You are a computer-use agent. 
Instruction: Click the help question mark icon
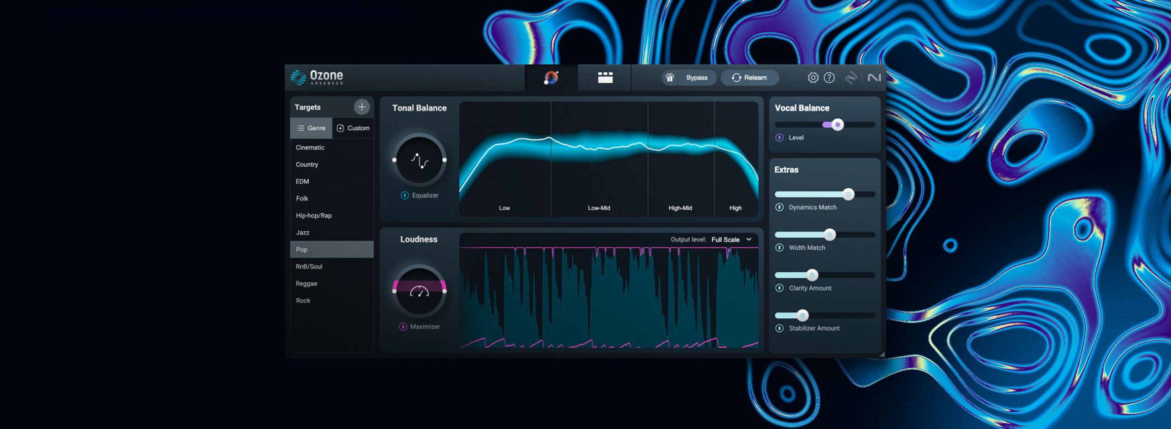pyautogui.click(x=829, y=78)
